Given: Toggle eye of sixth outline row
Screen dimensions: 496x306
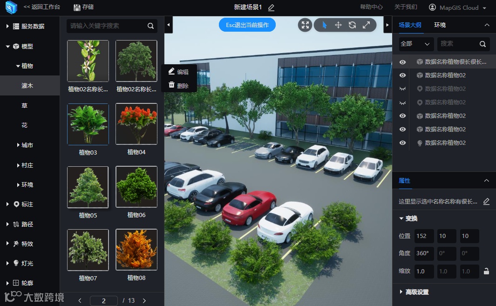Looking at the screenshot, I should tap(402, 129).
